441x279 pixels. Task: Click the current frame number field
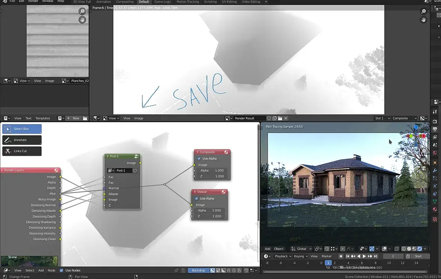(393, 256)
